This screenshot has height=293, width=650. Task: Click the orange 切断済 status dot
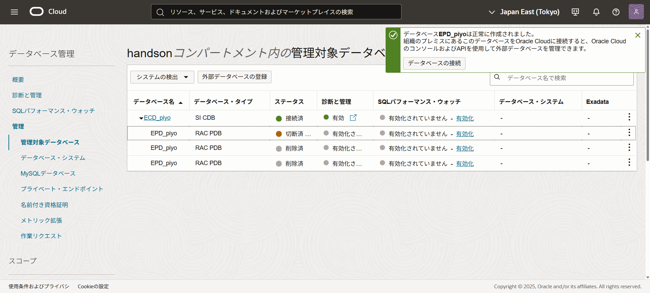point(279,134)
